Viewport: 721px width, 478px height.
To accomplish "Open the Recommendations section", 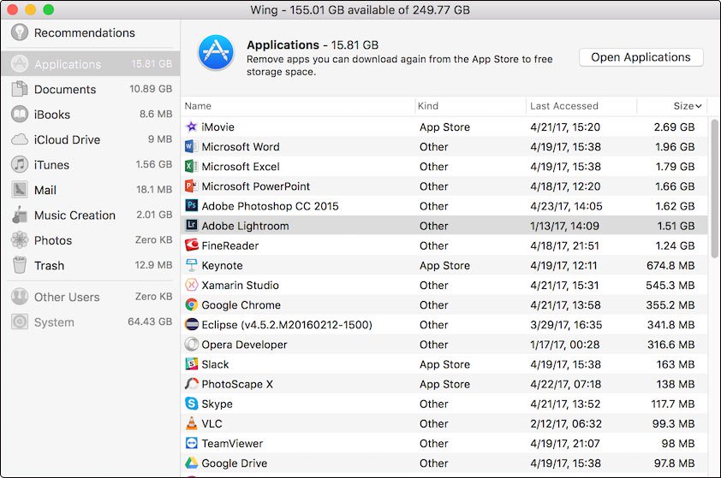I will point(91,32).
